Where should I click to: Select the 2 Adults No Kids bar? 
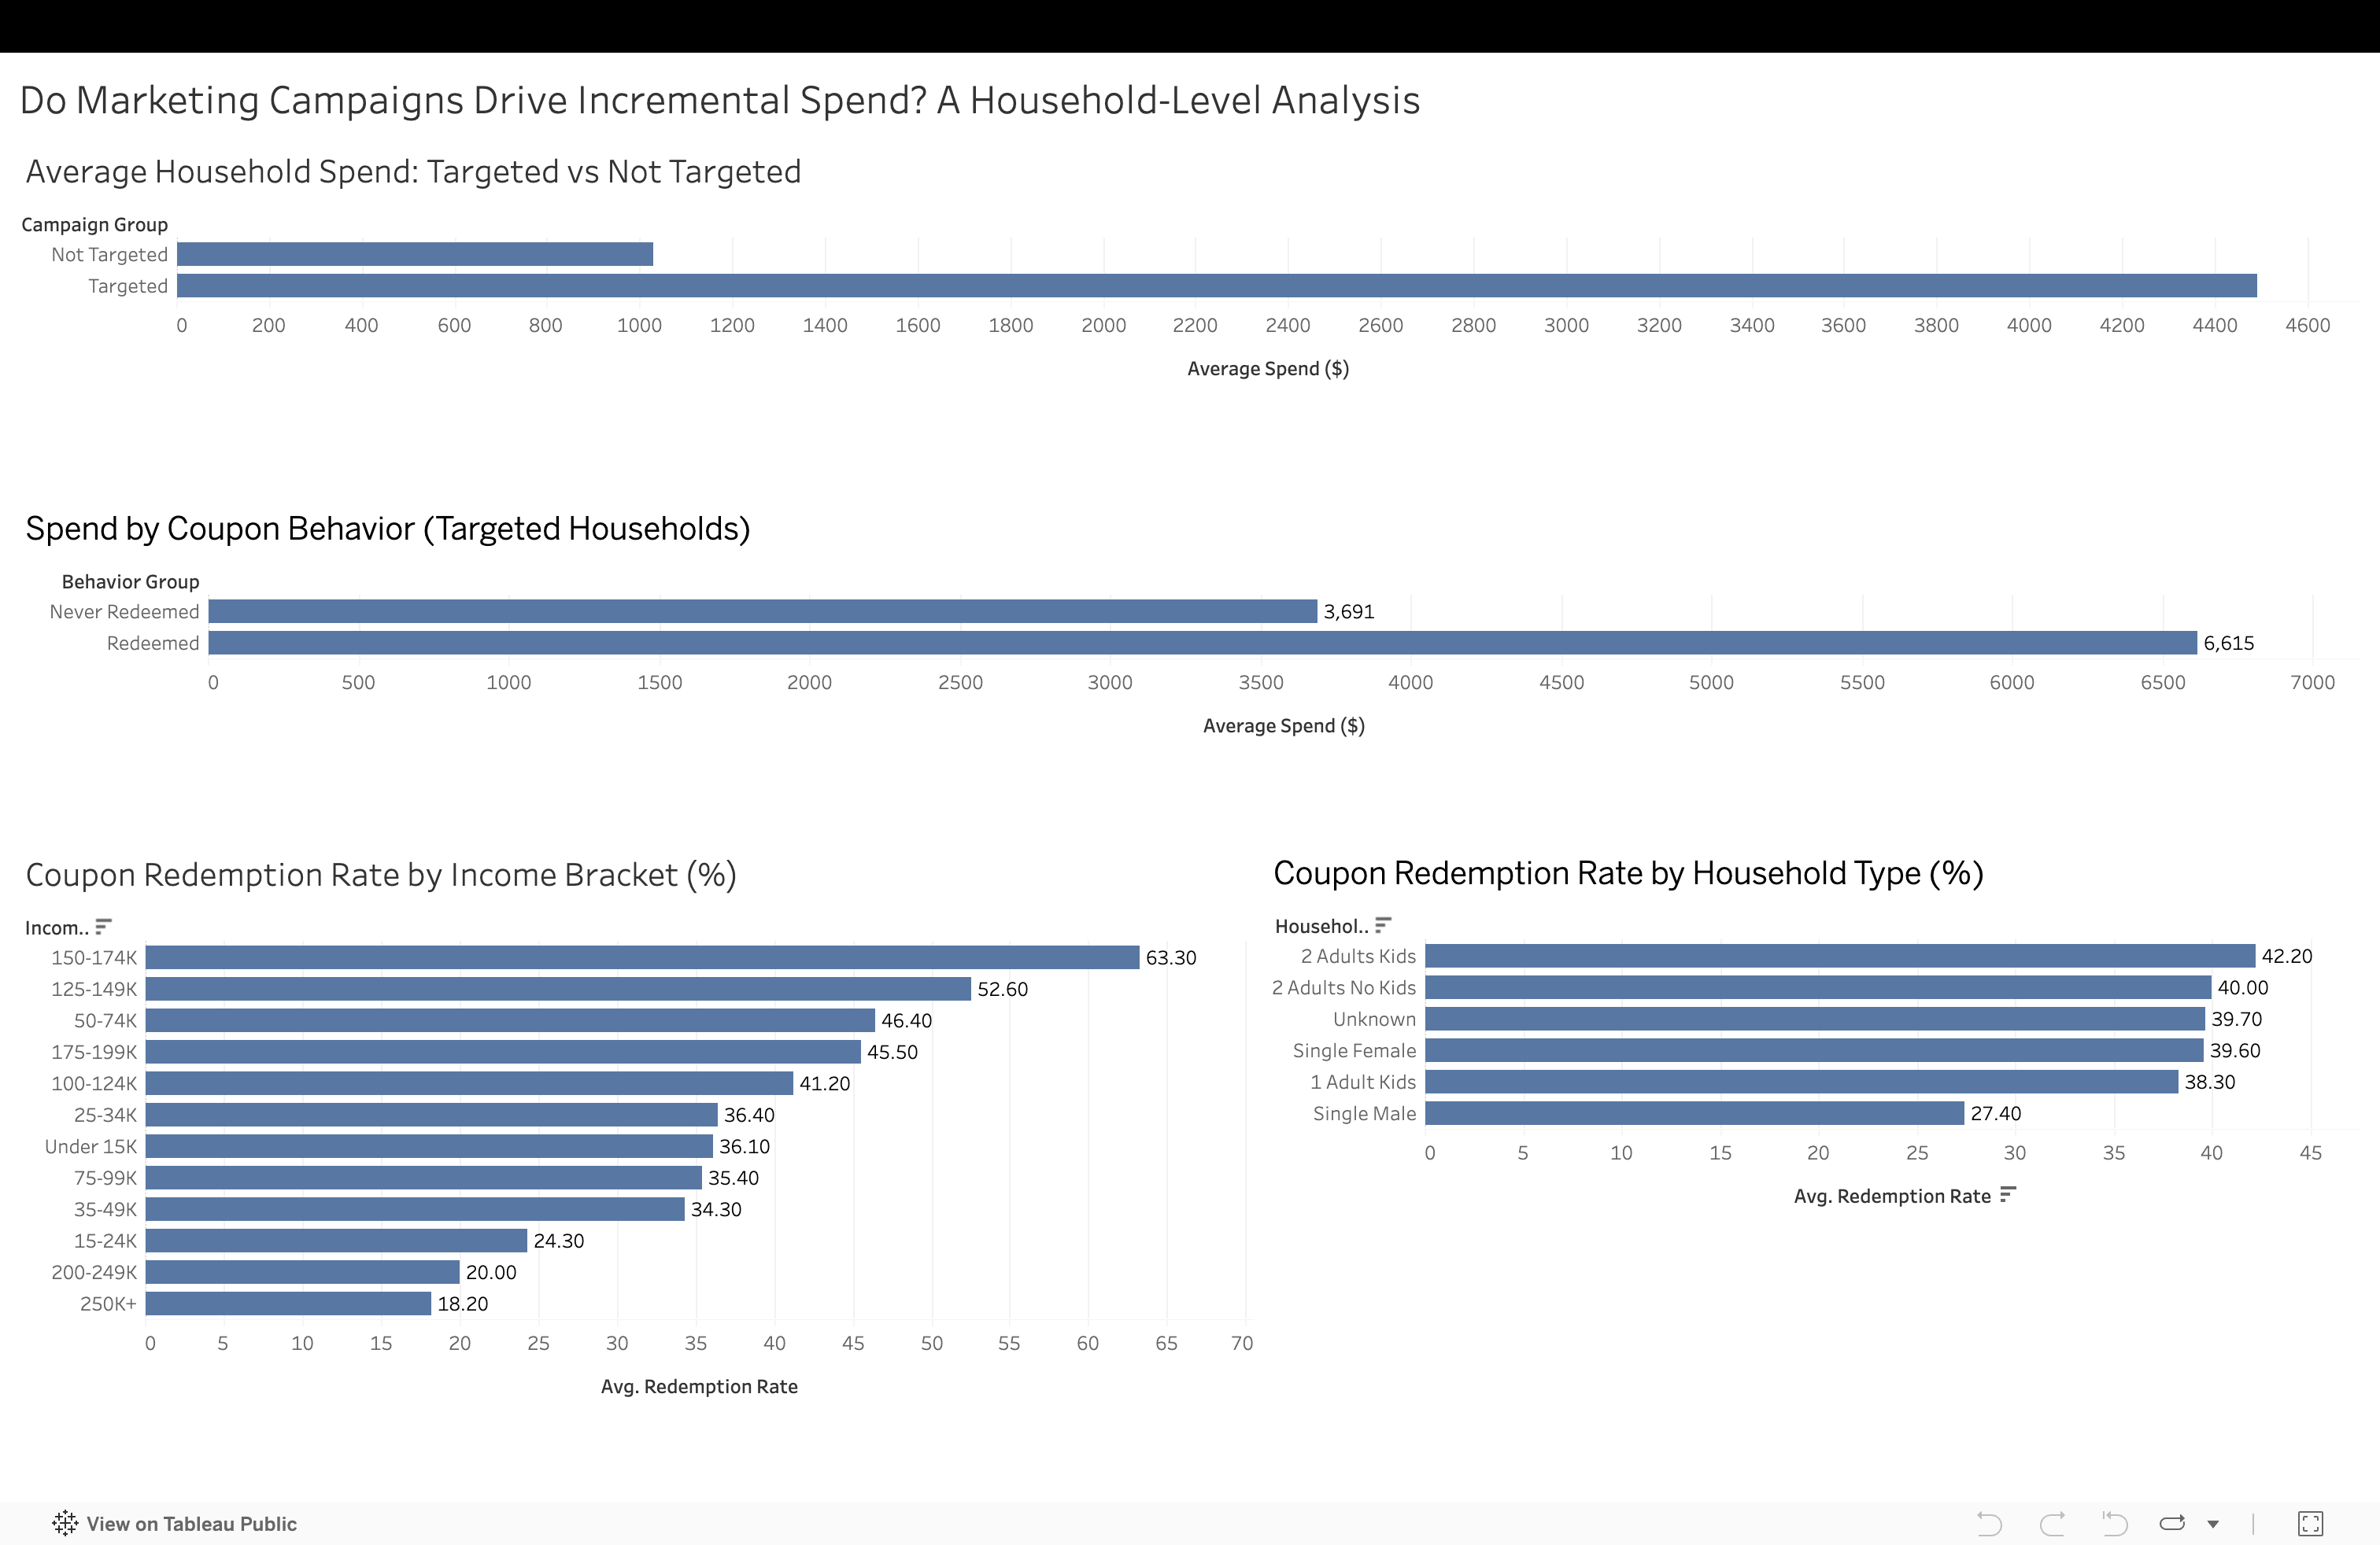[1818, 987]
